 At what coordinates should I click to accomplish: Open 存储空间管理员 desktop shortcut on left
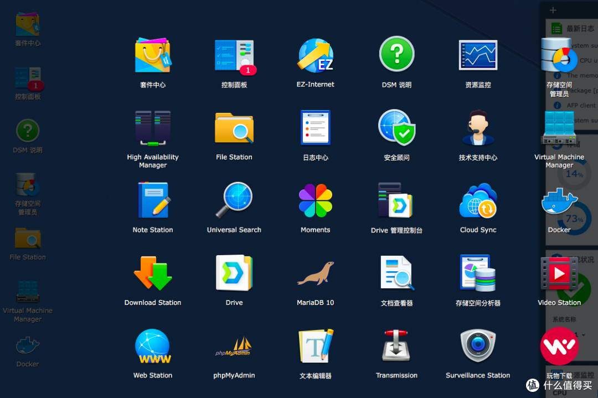(28, 185)
